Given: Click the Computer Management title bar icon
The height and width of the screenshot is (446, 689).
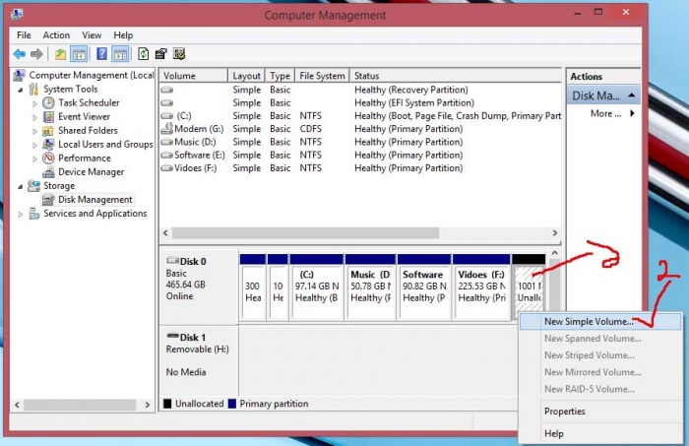Looking at the screenshot, I should tap(17, 14).
